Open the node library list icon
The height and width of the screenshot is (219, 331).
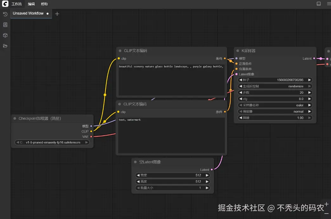[5, 25]
